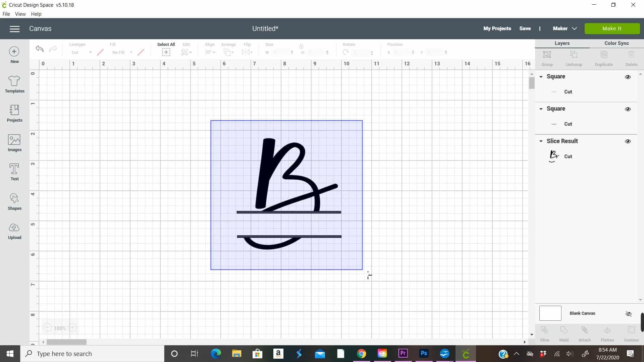Viewport: 644px width, 362px height.
Task: Zoom in with the plus icon
Action: [x=72, y=328]
